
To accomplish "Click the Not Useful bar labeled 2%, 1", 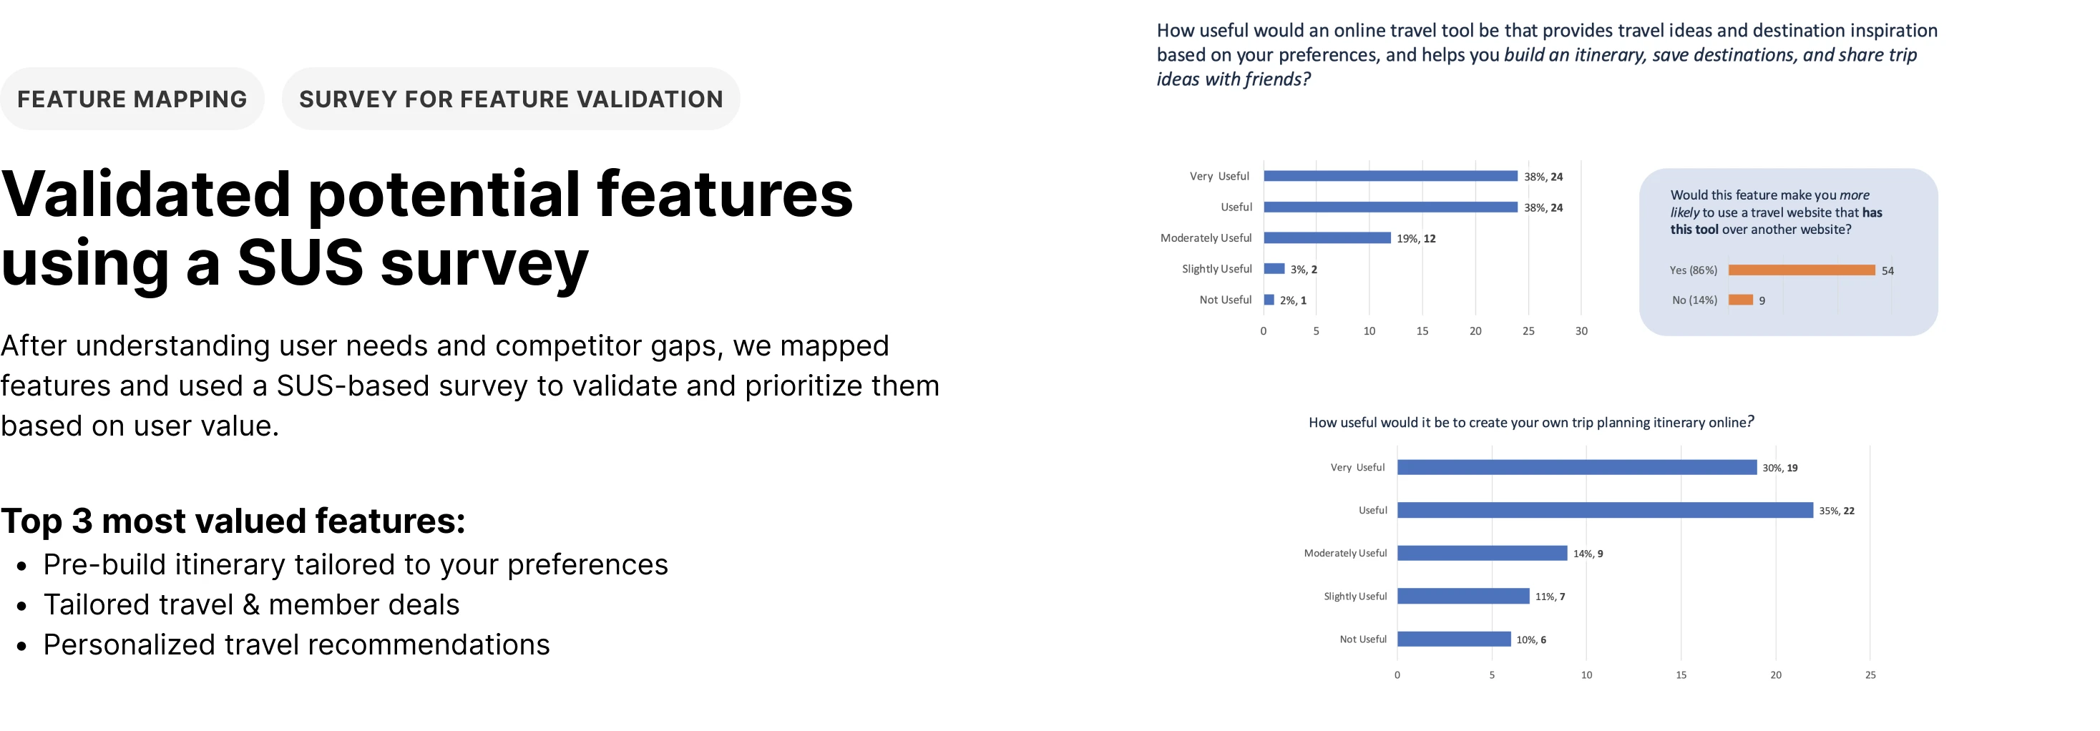I will click(x=1269, y=300).
